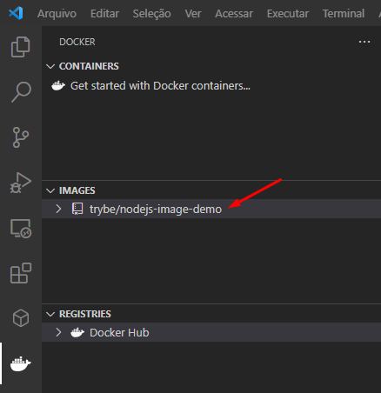Viewport: 381px width, 393px height.
Task: Expand the trybe/nodejs-image-demo image node
Action: coord(58,209)
